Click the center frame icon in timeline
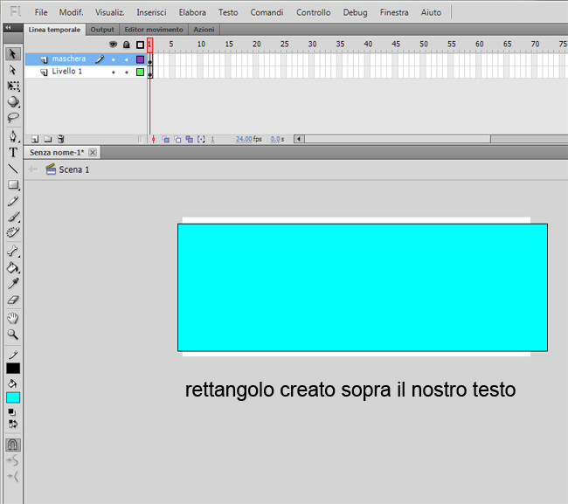 (154, 139)
